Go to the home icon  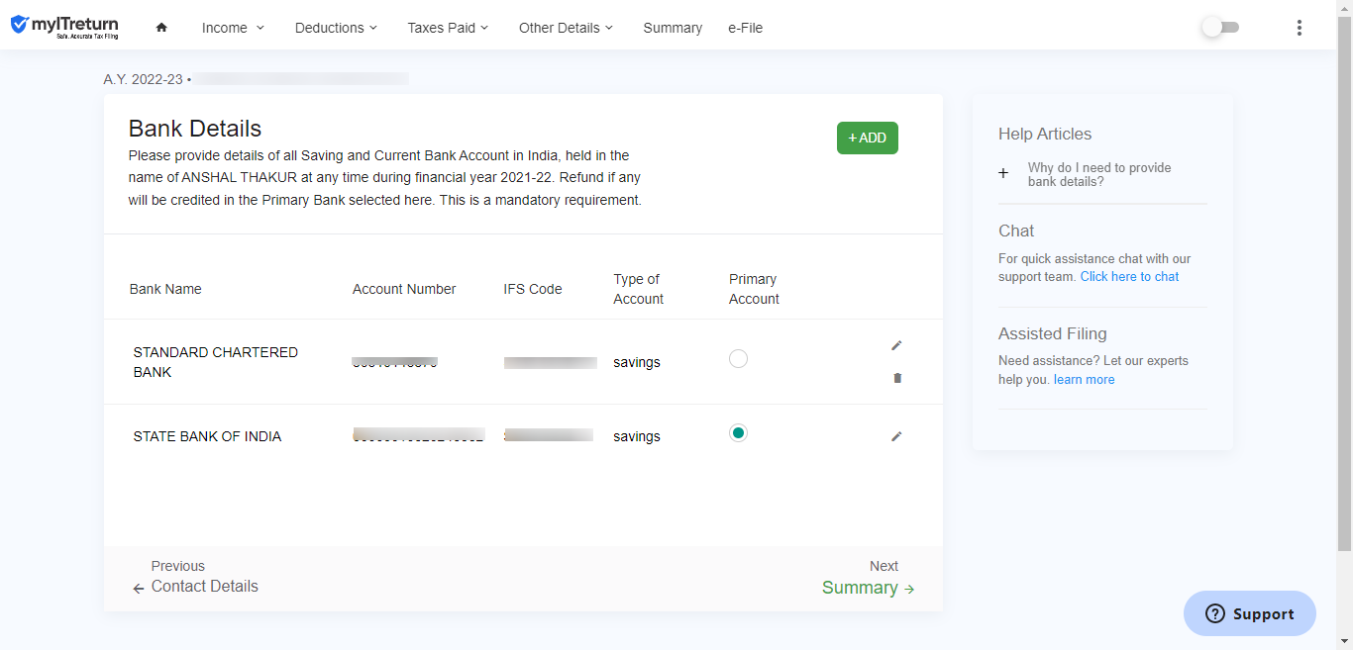coord(161,28)
